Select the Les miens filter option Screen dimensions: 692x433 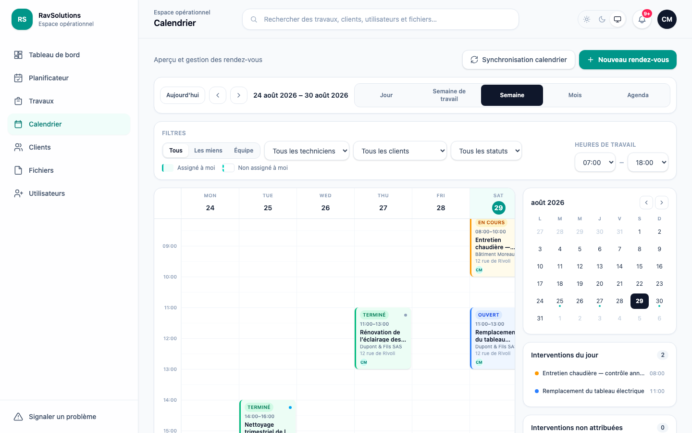pos(208,151)
